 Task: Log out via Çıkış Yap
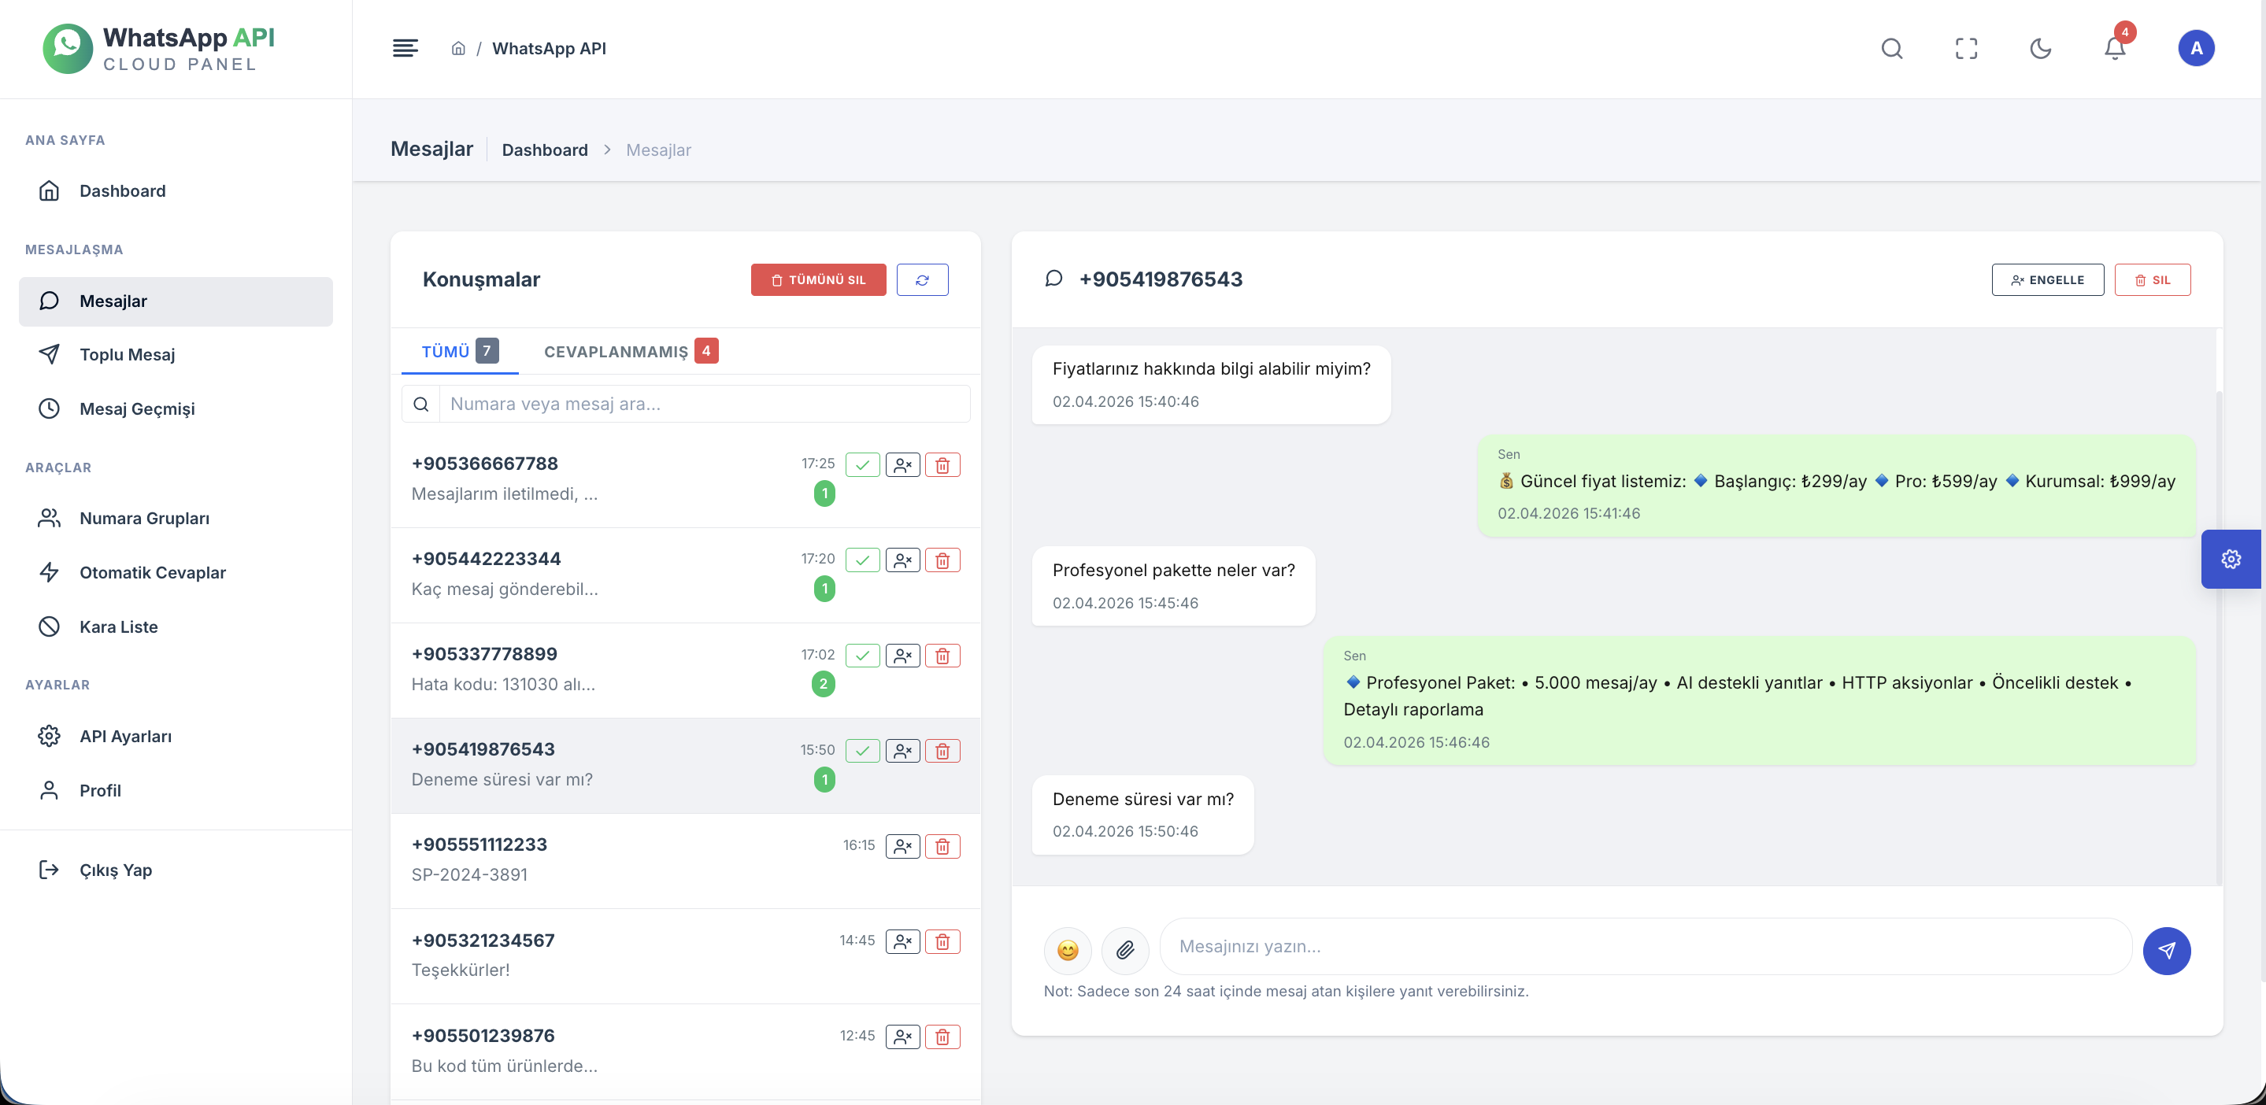pyautogui.click(x=176, y=870)
